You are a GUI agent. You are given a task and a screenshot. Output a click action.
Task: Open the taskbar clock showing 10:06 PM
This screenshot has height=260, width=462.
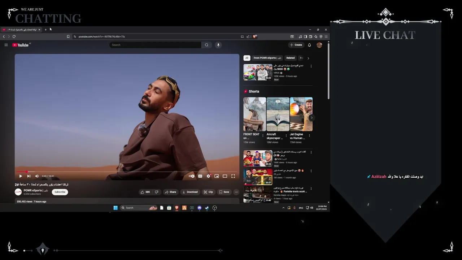click(x=322, y=208)
